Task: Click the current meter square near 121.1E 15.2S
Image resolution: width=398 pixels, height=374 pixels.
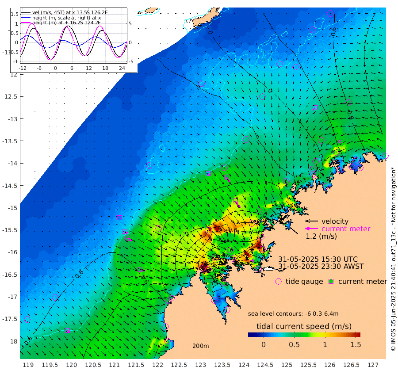Action: tap(119, 218)
